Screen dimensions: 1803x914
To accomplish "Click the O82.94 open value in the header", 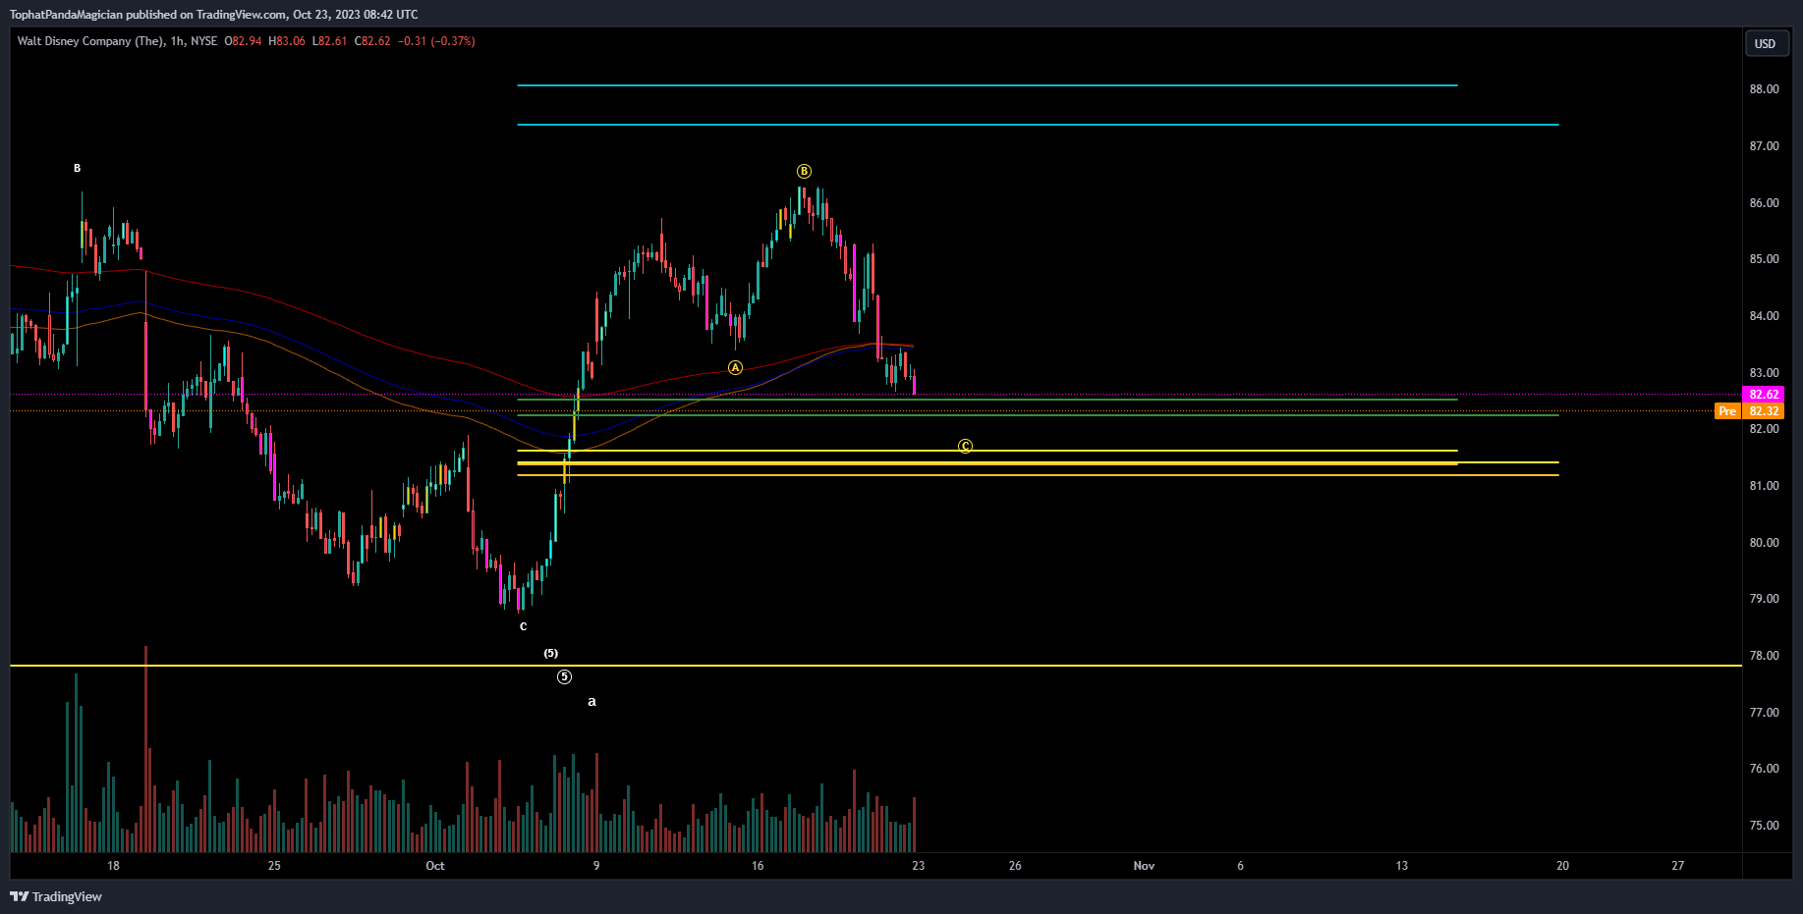I will (x=244, y=41).
